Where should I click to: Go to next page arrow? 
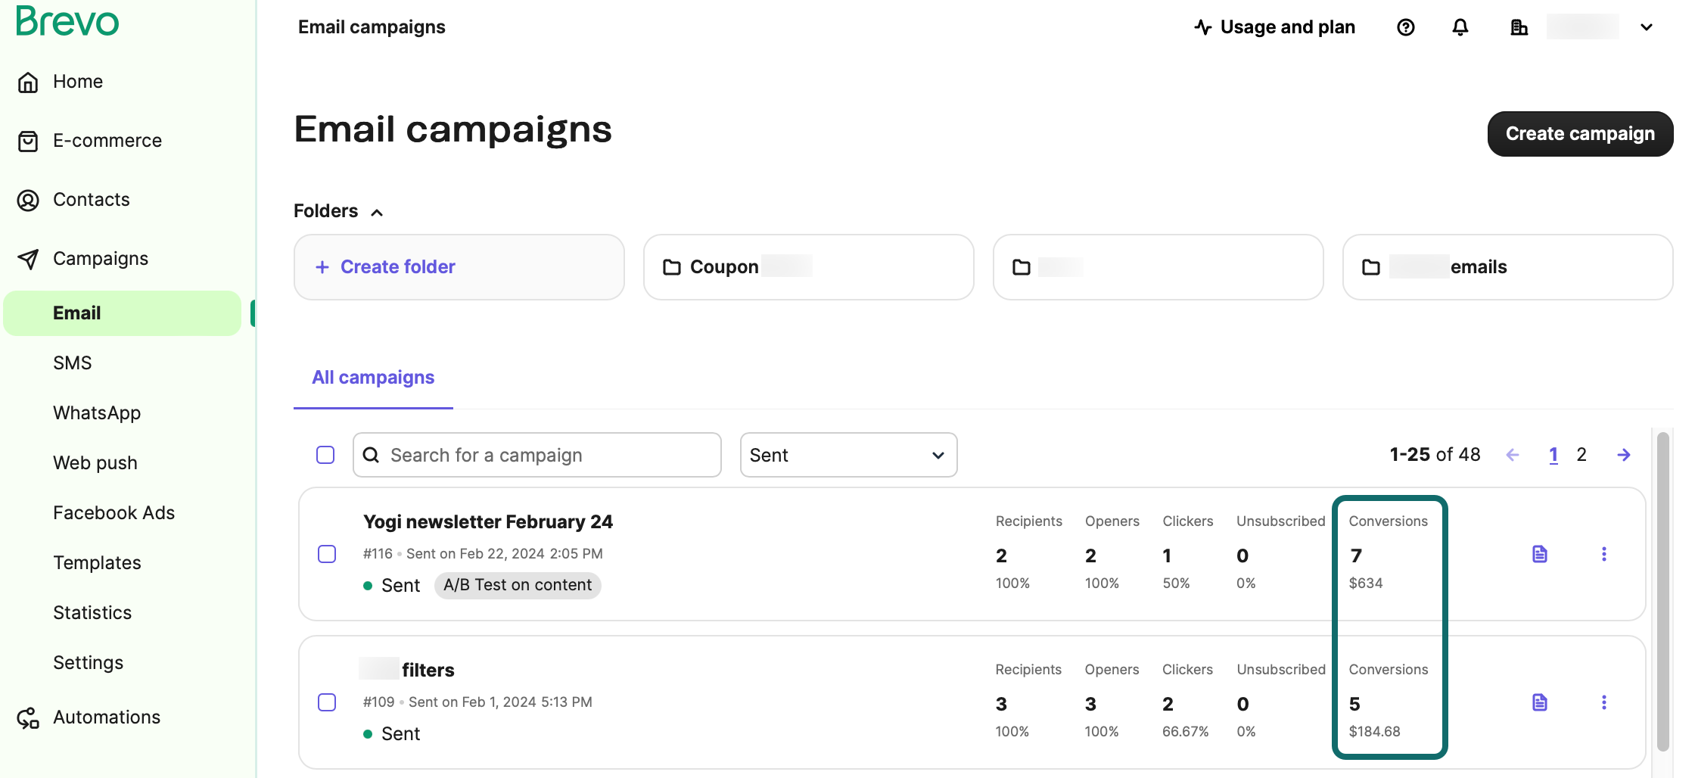pos(1623,455)
